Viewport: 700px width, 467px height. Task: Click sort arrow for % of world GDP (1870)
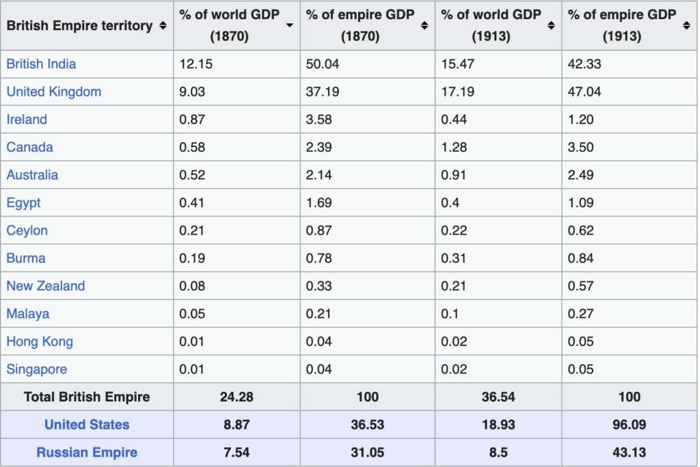coord(290,25)
